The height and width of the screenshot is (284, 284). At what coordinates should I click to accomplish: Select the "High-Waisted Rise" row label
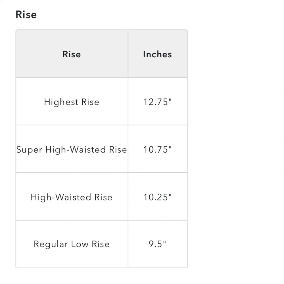coord(72,197)
